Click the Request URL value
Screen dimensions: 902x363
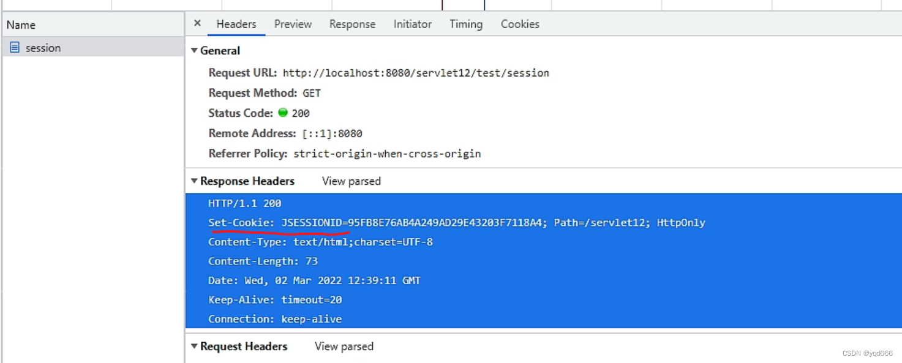(x=416, y=73)
